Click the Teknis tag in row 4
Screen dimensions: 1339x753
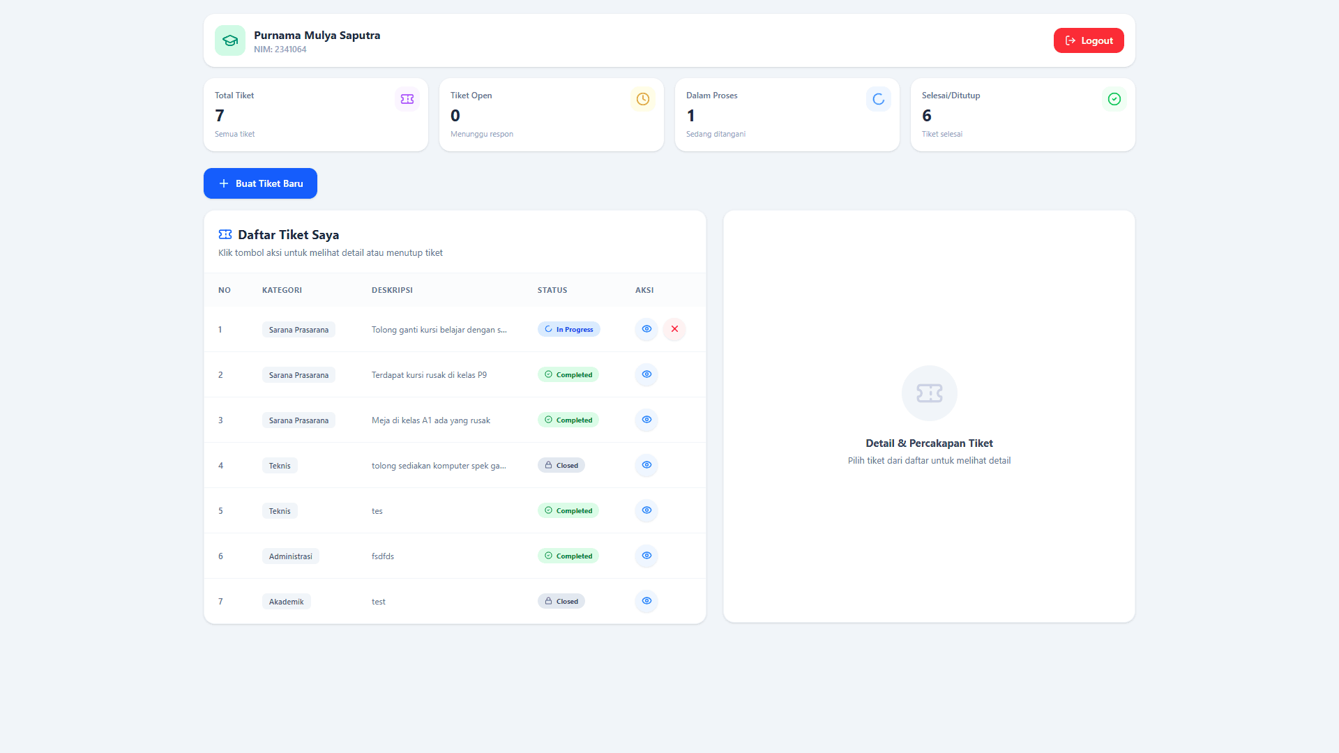tap(280, 466)
